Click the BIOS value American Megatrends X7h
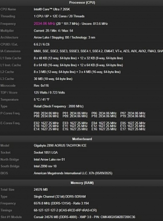Screen dimensions: 163x221 [x=73, y=173]
